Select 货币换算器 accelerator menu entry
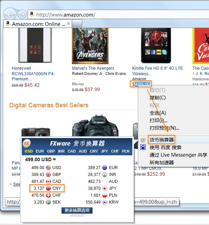The height and width of the screenshot is (225, 209). point(162,140)
